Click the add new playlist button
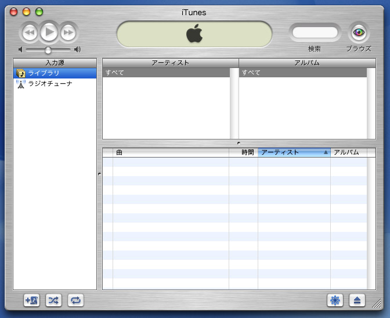This screenshot has width=390, height=318. [x=31, y=301]
